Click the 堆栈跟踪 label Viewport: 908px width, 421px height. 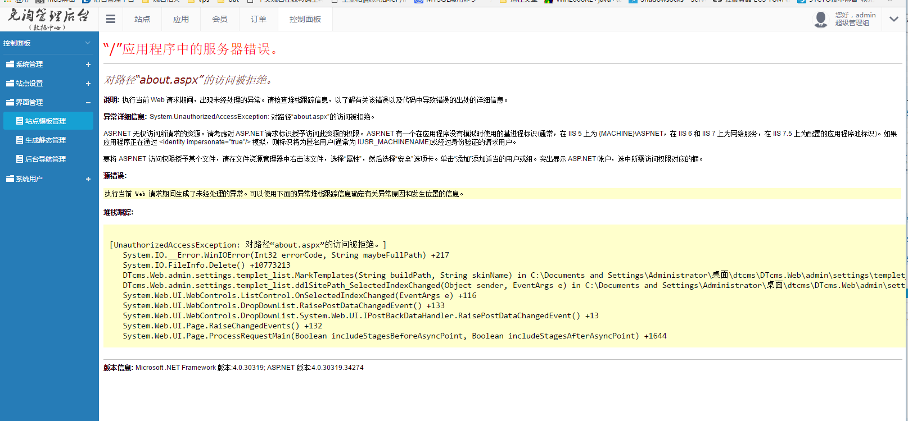pyautogui.click(x=118, y=212)
